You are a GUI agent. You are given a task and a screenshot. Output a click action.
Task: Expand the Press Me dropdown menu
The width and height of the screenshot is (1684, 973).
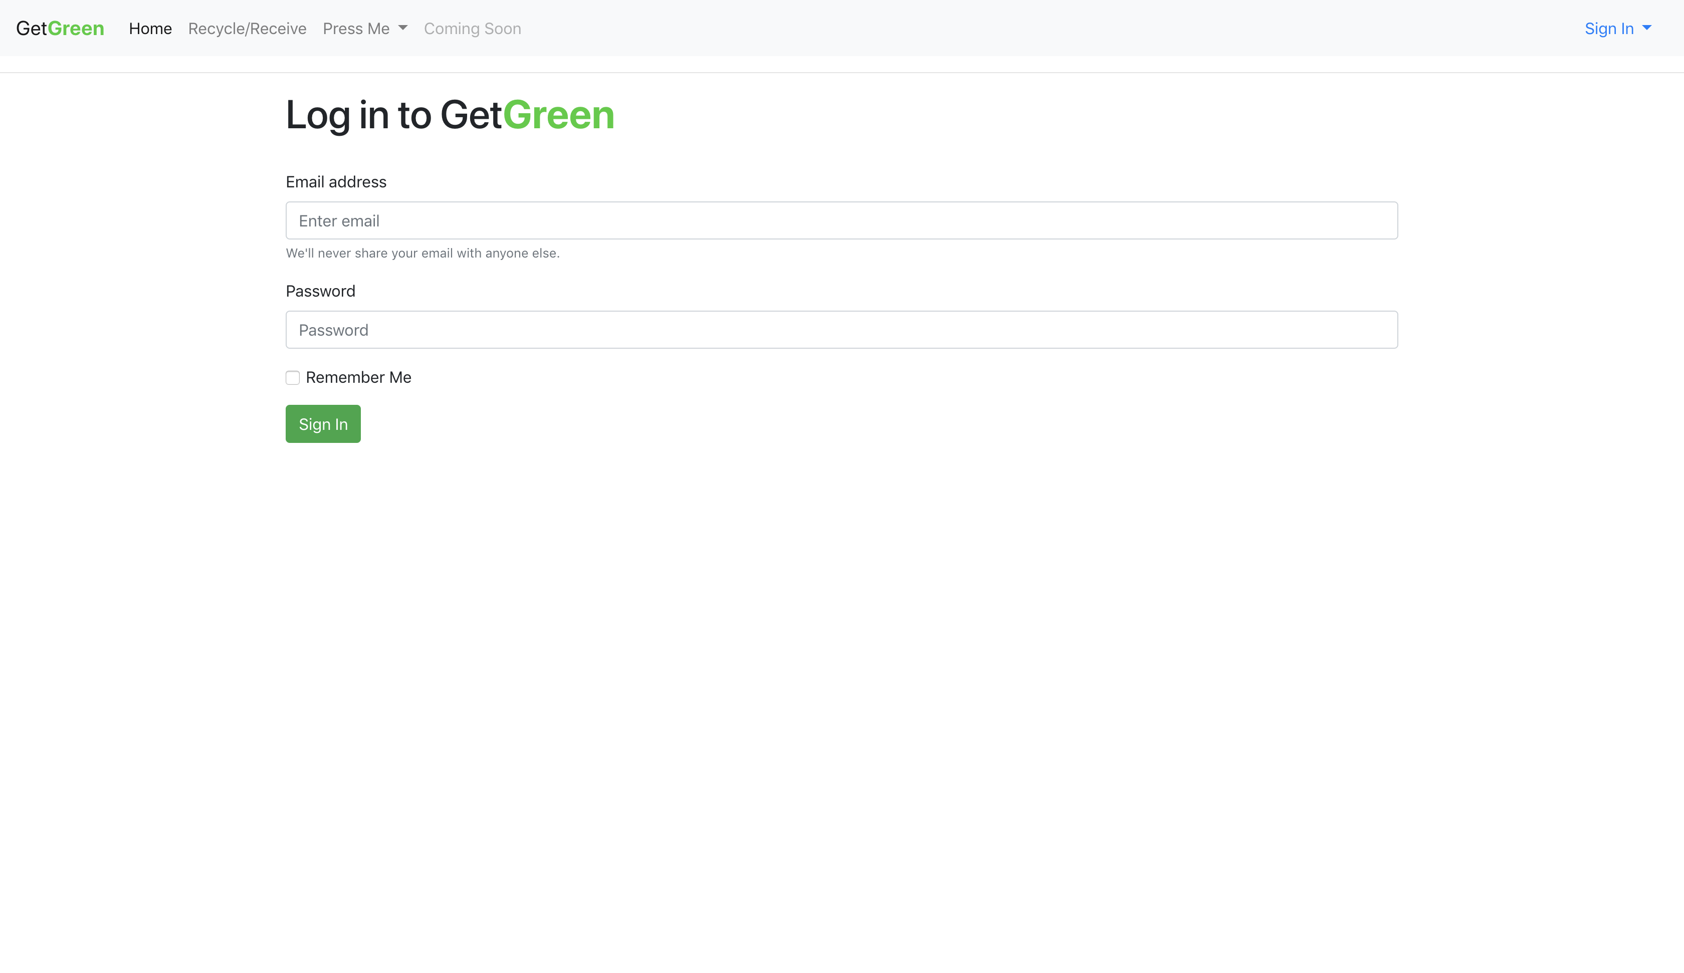coord(357,29)
